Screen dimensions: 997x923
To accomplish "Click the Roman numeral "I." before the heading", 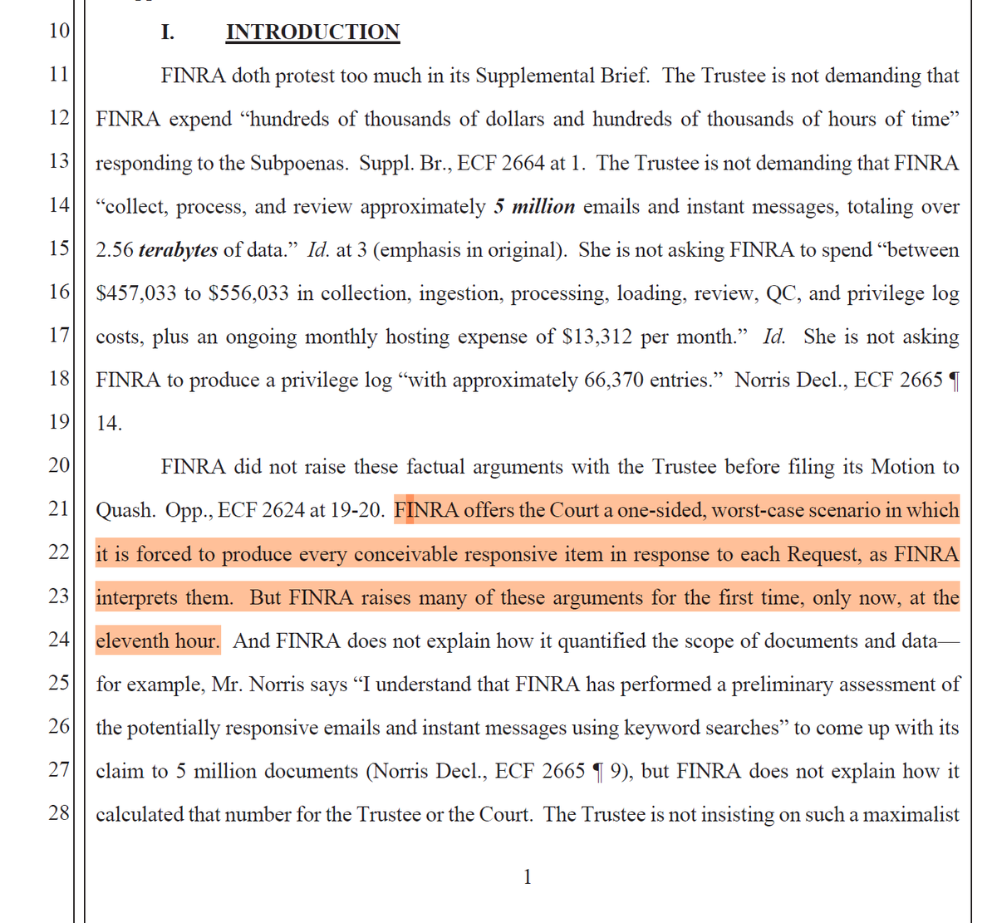I will click(x=168, y=32).
